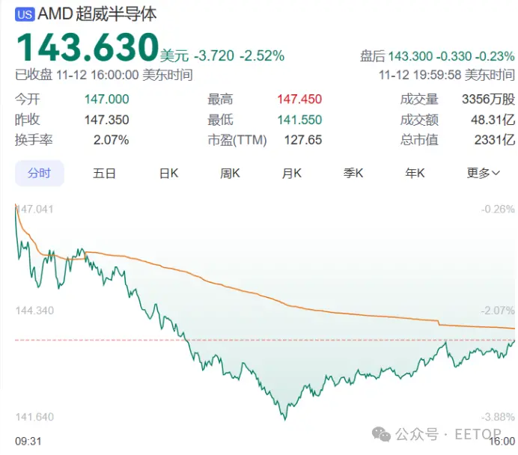Click the 最低 low value 141.550

point(299,120)
